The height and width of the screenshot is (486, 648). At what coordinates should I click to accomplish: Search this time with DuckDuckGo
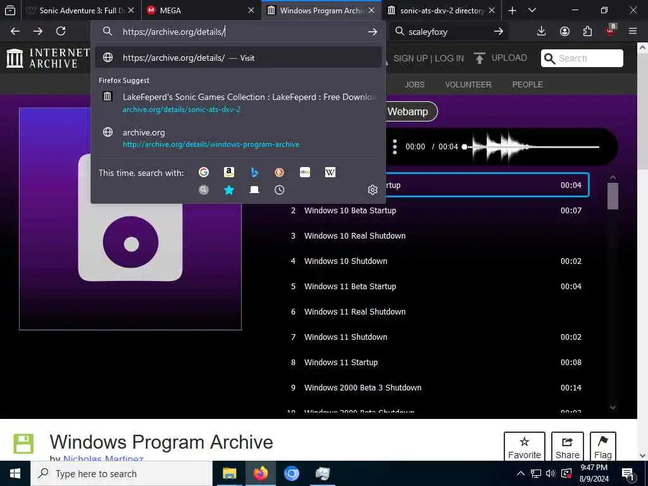tap(279, 172)
